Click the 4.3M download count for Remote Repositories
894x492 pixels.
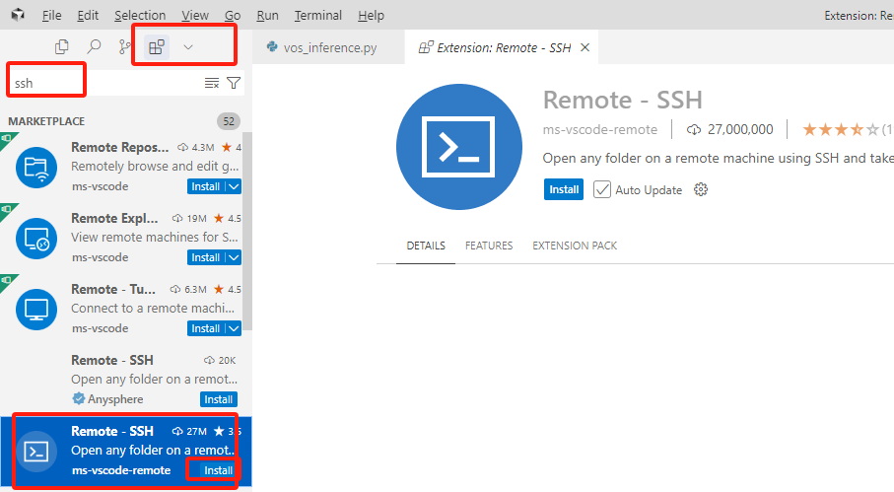(196, 148)
